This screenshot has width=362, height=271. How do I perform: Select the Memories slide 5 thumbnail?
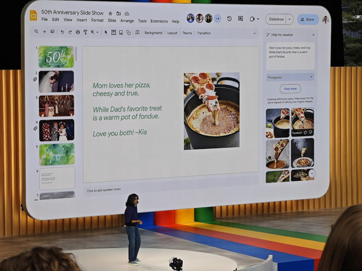click(57, 154)
